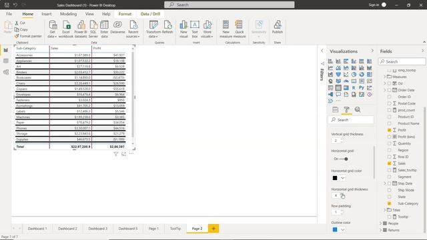Select the funnel chart visual icon

point(338,74)
